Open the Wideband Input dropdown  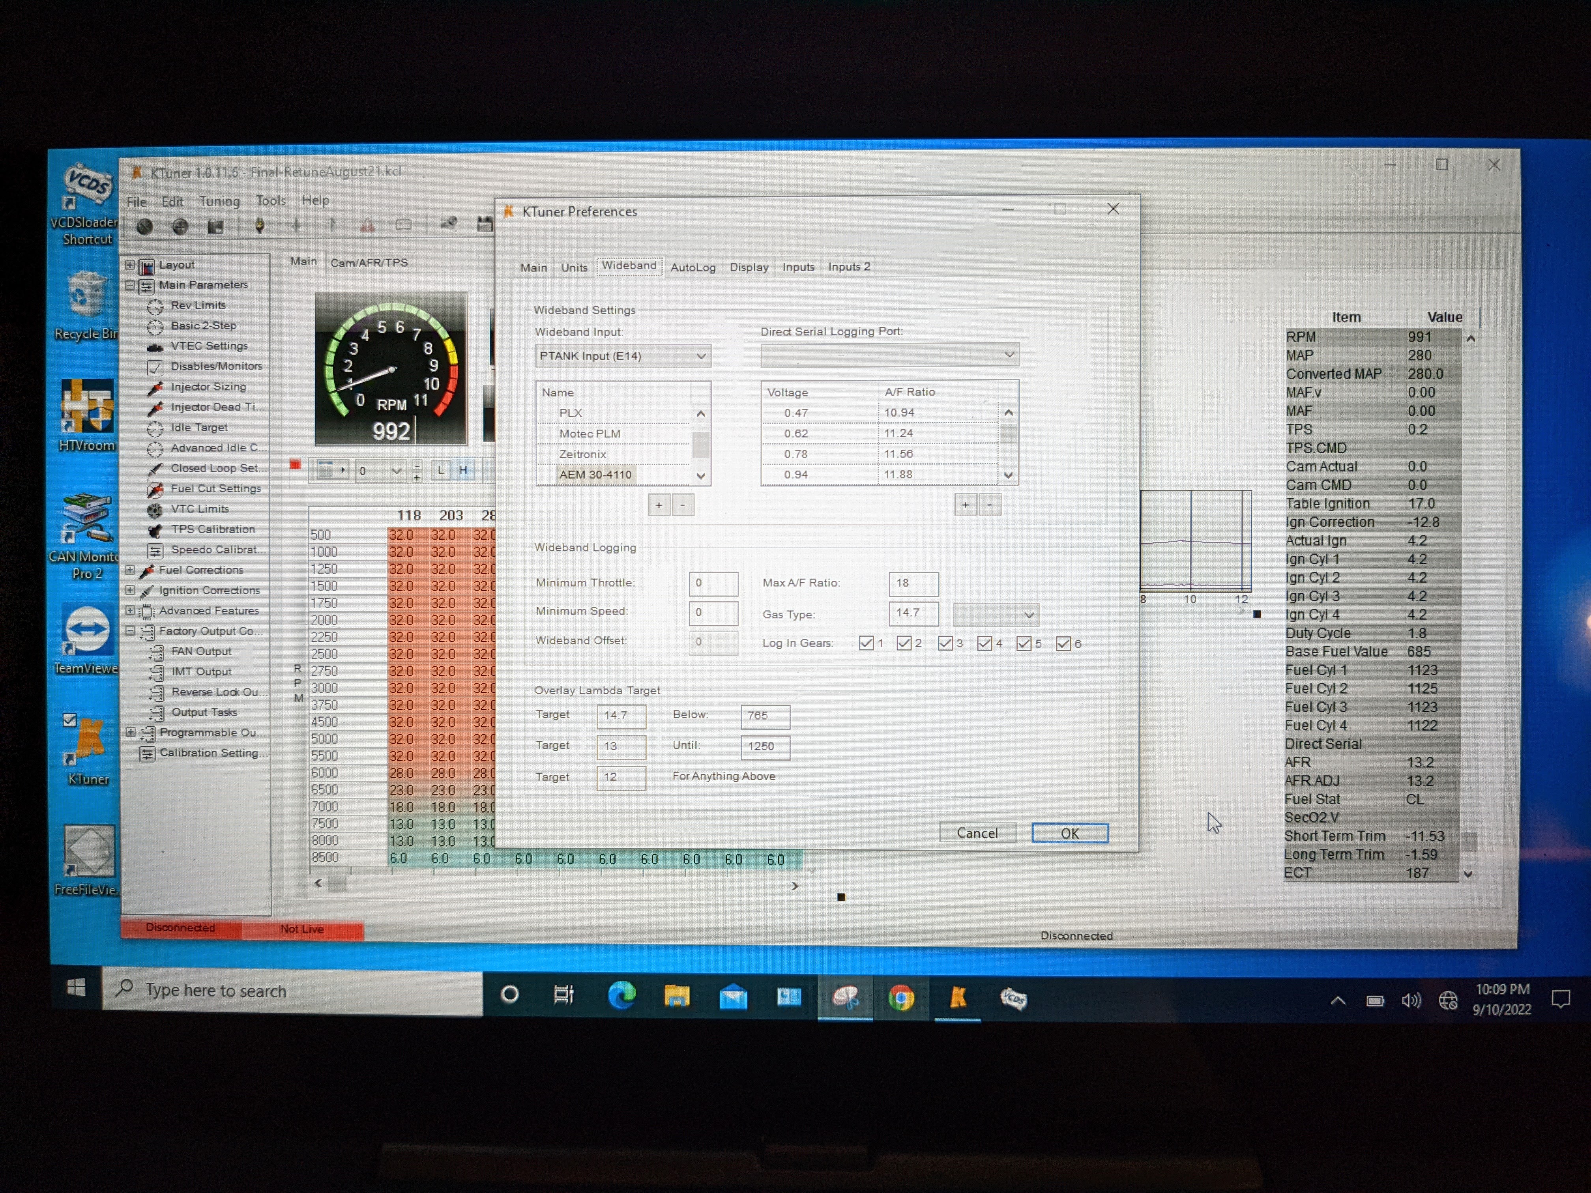click(x=623, y=356)
